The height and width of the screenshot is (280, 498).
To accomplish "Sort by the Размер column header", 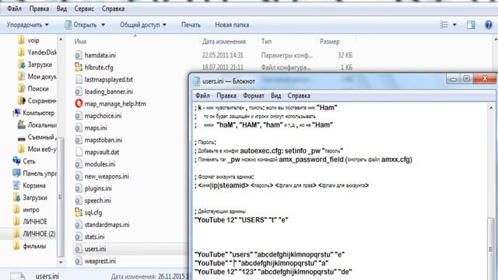I will (x=330, y=41).
